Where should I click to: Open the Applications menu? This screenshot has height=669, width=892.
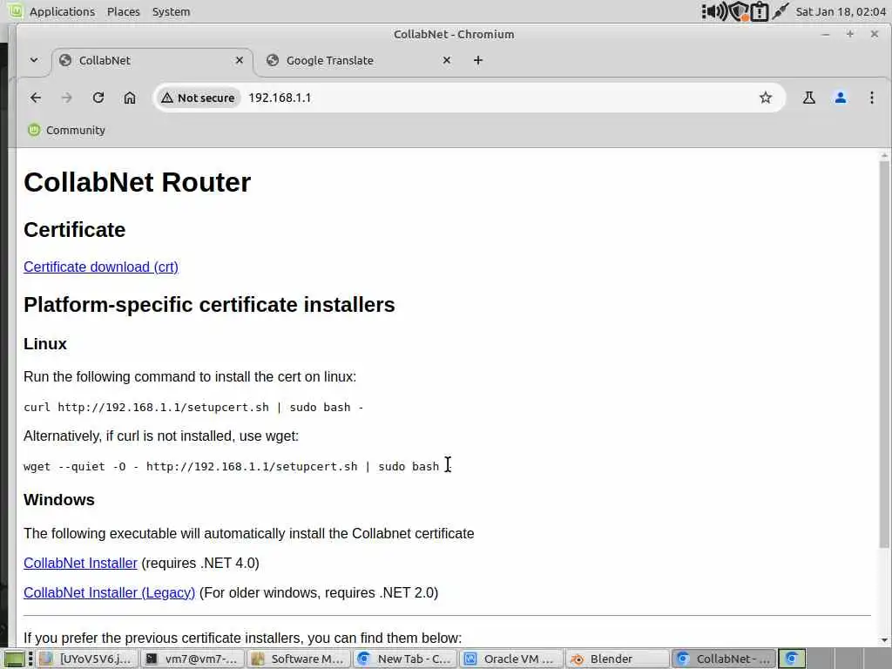click(62, 11)
